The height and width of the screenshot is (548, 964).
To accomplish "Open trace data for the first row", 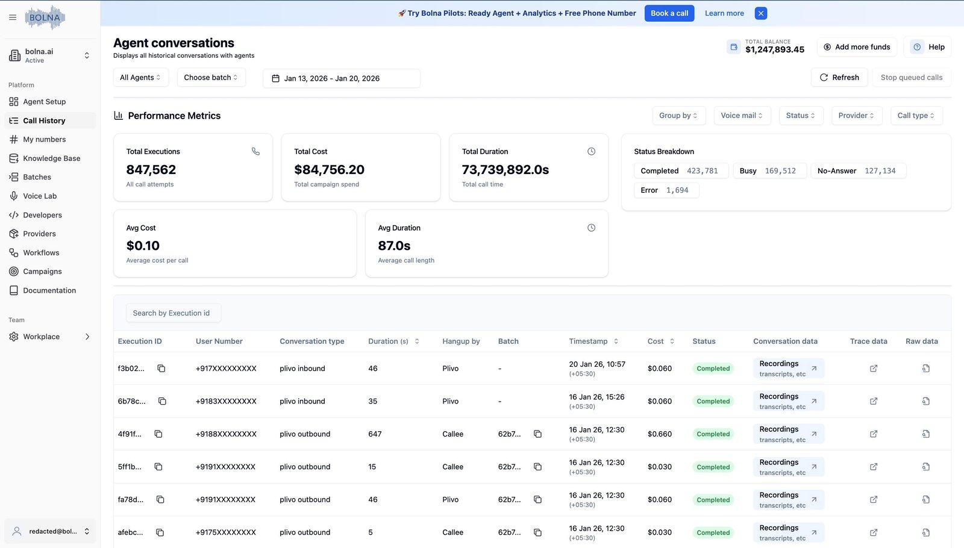I will [x=874, y=369].
